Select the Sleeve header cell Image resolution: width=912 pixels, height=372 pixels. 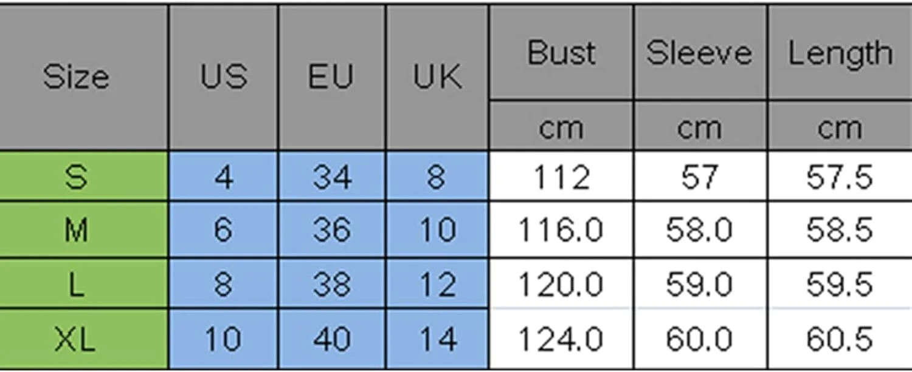pos(699,53)
